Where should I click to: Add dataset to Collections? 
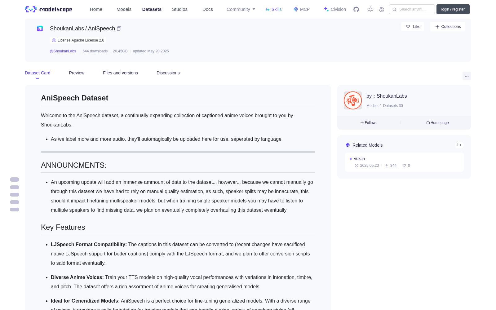point(448,27)
